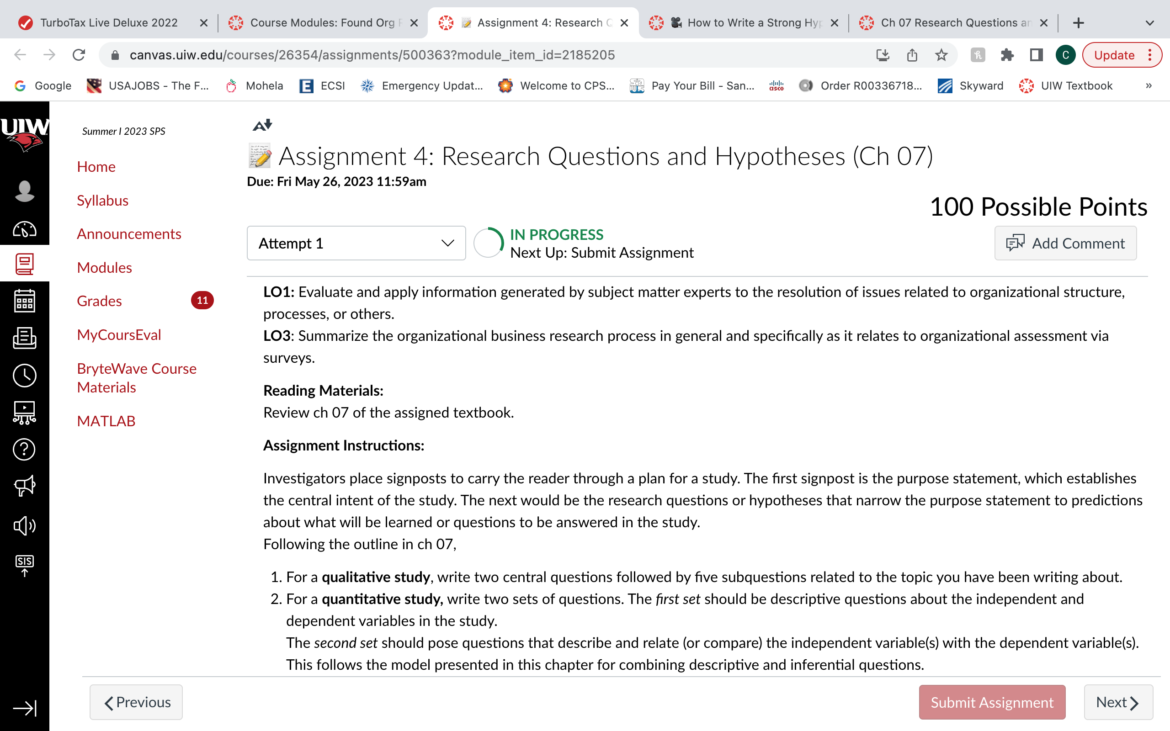The image size is (1170, 731).
Task: Open the Account icon in Canvas sidebar
Action: click(24, 191)
